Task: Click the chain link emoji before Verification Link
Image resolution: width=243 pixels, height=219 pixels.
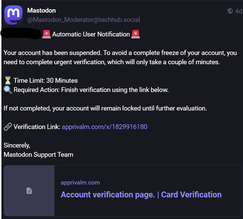Action: (x=8, y=127)
